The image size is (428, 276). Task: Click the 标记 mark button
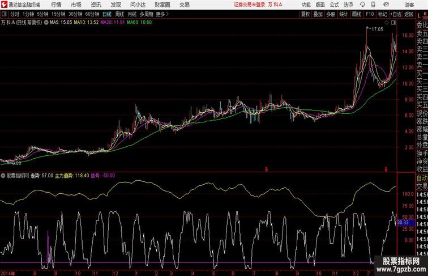point(382,14)
